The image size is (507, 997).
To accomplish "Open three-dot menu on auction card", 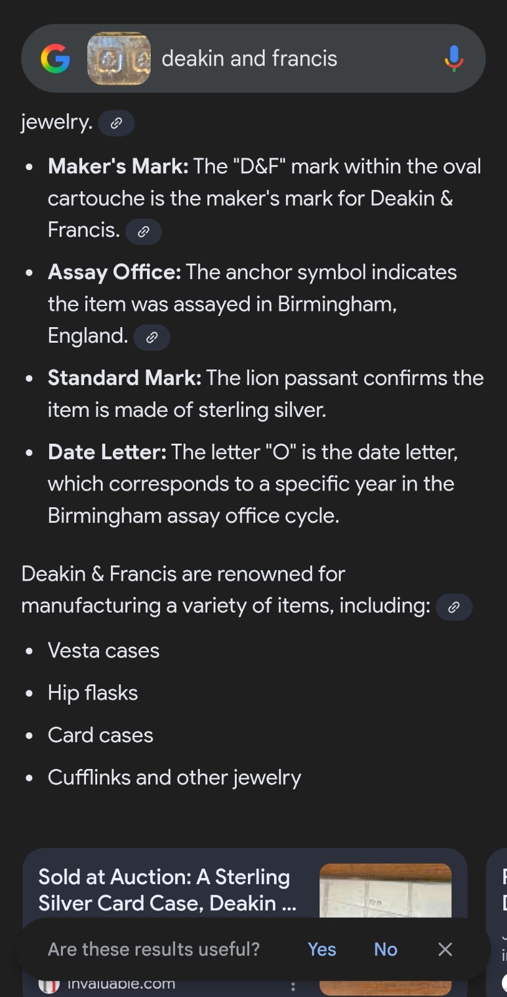I will (293, 986).
